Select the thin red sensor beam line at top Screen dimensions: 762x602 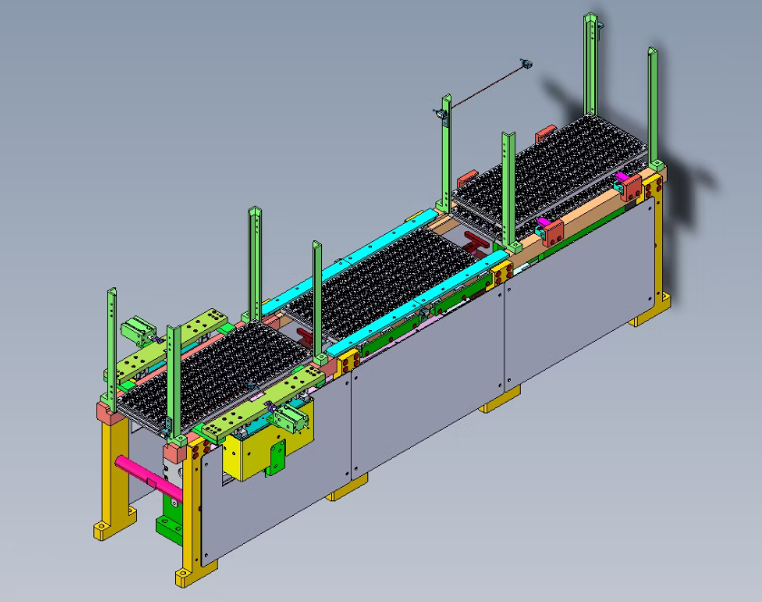tap(486, 87)
